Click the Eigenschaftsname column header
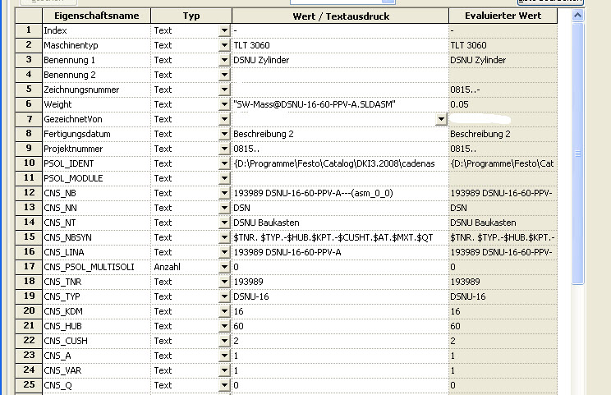Viewport: 611px width, 395px height. (95, 16)
